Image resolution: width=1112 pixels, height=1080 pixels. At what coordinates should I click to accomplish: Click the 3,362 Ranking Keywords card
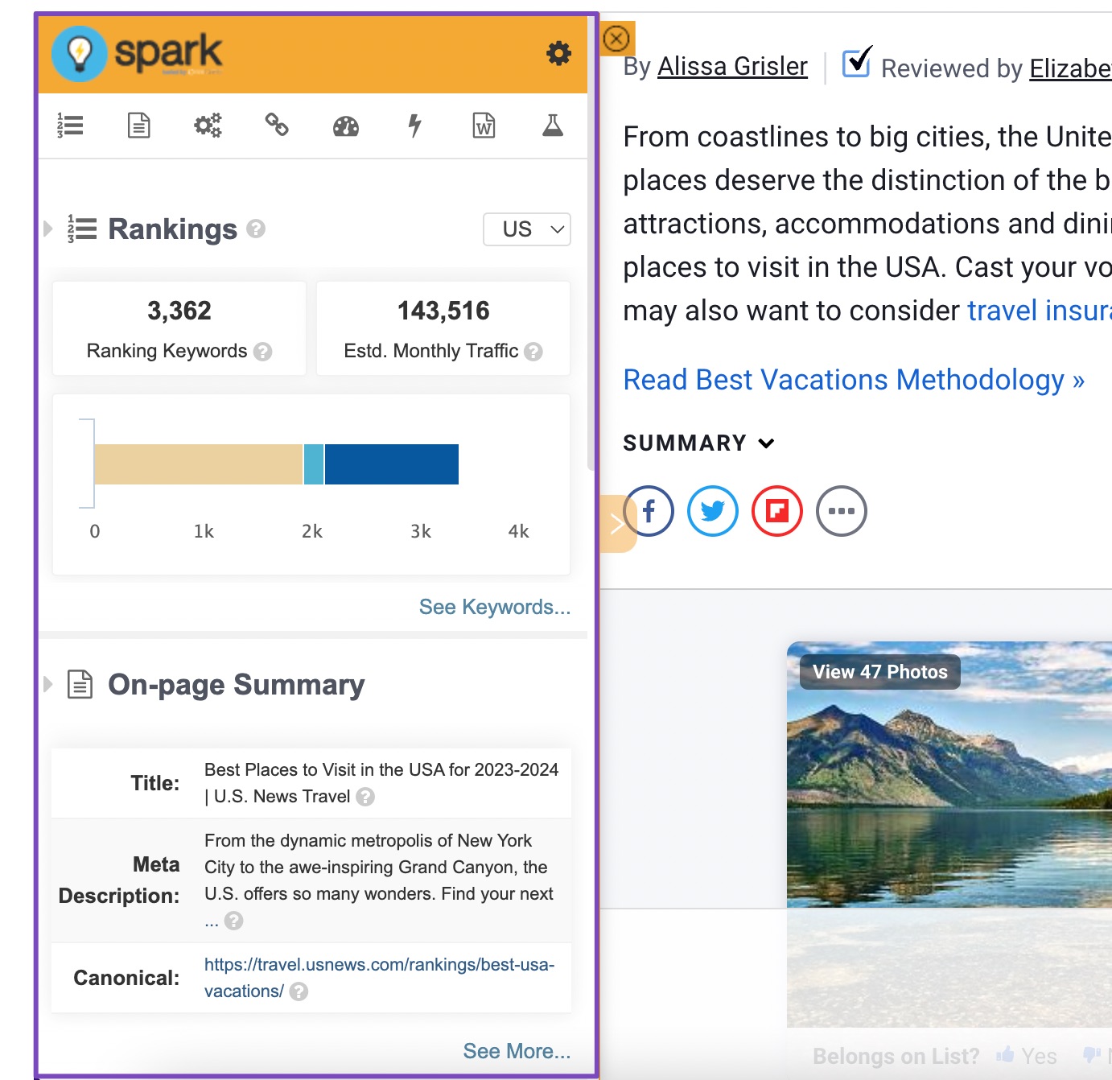click(x=179, y=328)
